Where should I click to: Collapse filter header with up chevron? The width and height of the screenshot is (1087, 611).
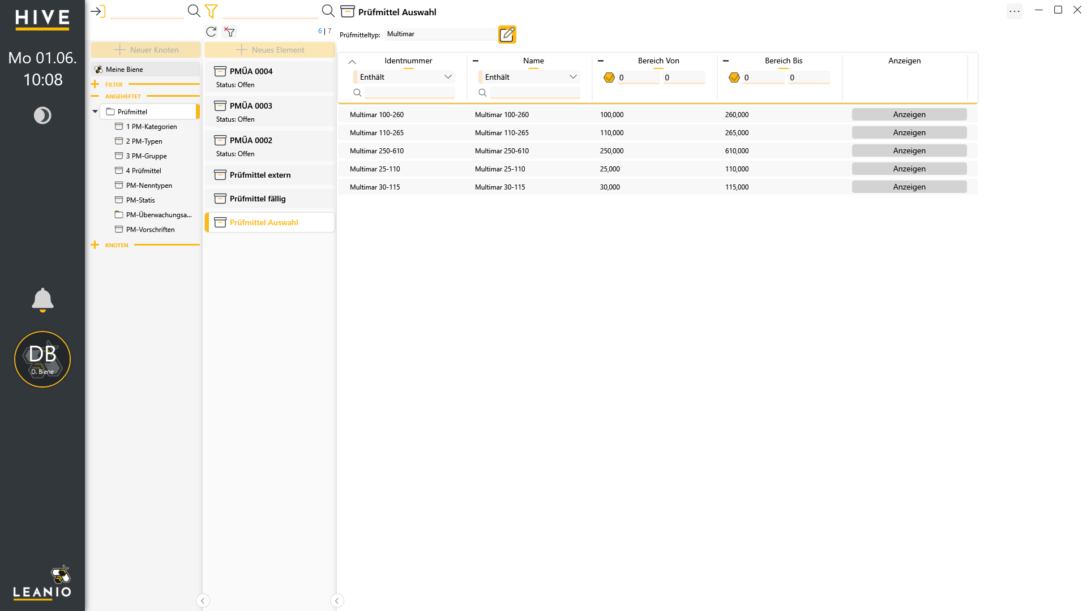(352, 62)
